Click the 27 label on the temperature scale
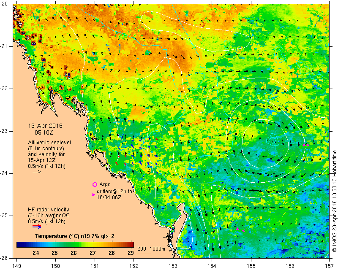This screenshot has width=338, height=270. [93, 253]
